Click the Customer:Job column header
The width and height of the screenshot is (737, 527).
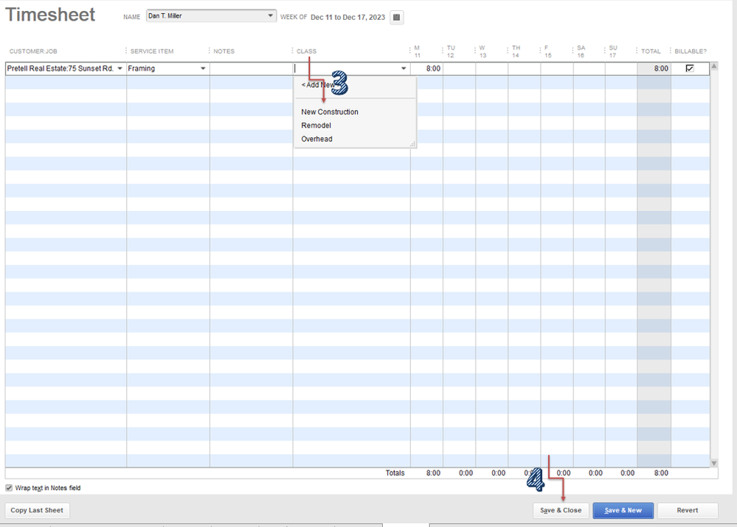click(33, 51)
